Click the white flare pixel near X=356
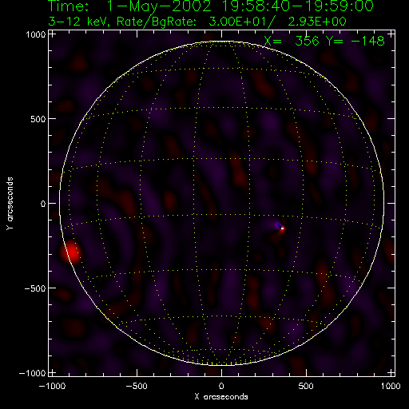Viewport: 409px width, 409px height. point(282,228)
